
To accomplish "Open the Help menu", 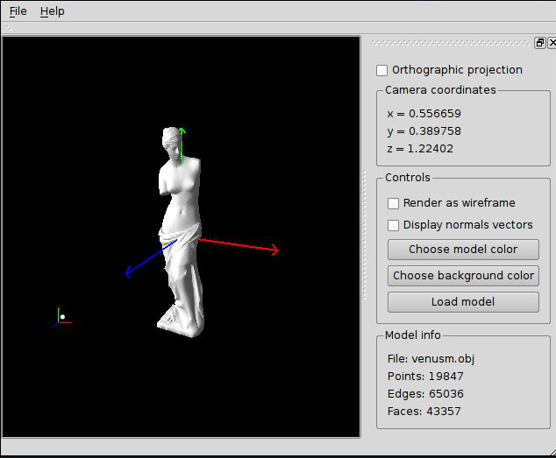I will click(52, 11).
